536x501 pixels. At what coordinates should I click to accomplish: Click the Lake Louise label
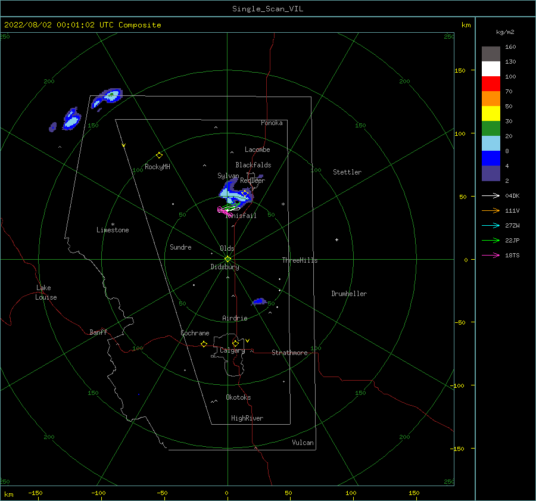[46, 292]
